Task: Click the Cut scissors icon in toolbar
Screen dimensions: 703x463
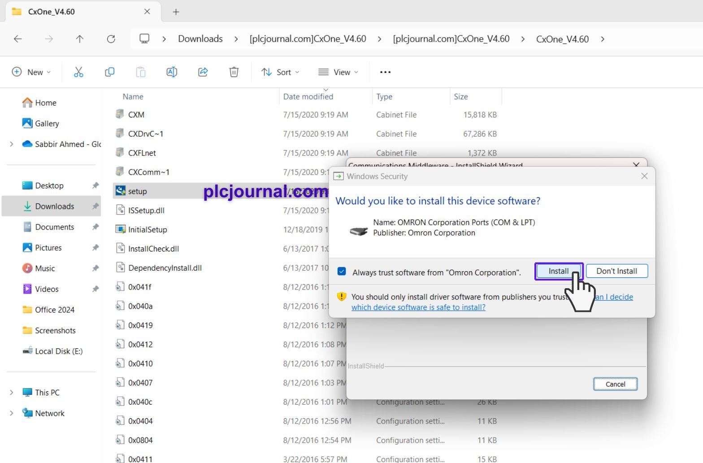Action: pos(78,72)
